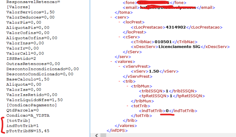Collapse the totTrib XML node
Viewport: 236px width, 137px height.
click(x=127, y=106)
